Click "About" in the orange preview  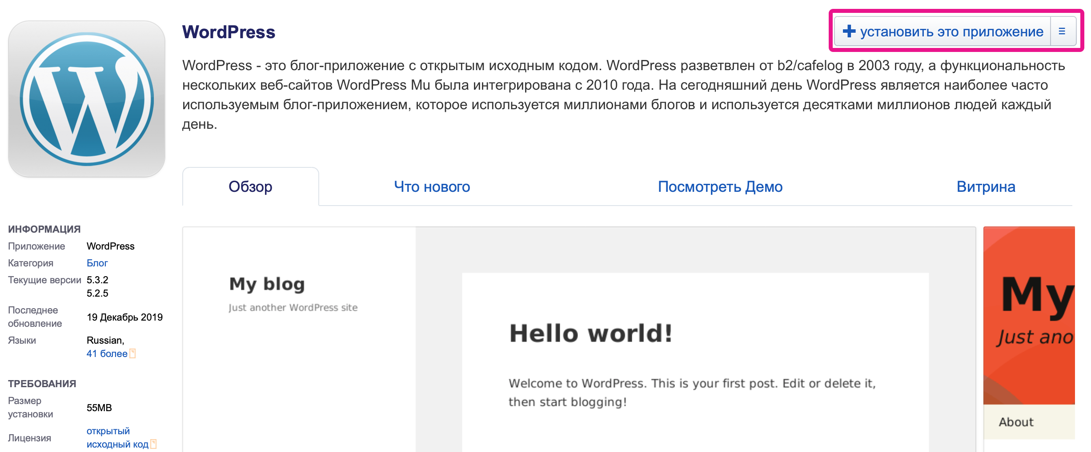pos(1016,422)
